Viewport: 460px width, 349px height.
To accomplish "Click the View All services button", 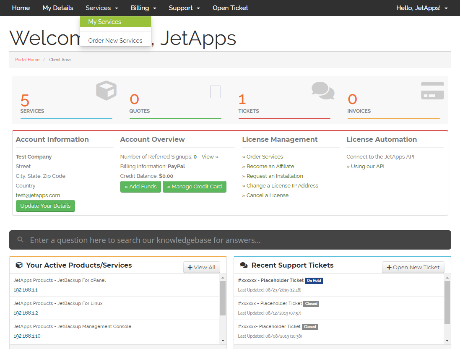I will (x=202, y=267).
